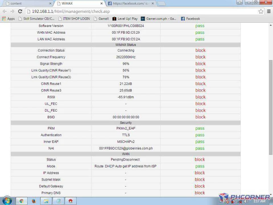Close the content tab
273x205 pixels.
pyautogui.click(x=50, y=3)
